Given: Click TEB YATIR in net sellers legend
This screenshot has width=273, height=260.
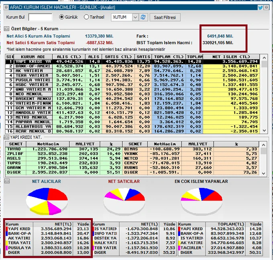Looking at the screenshot, I should [106, 248].
